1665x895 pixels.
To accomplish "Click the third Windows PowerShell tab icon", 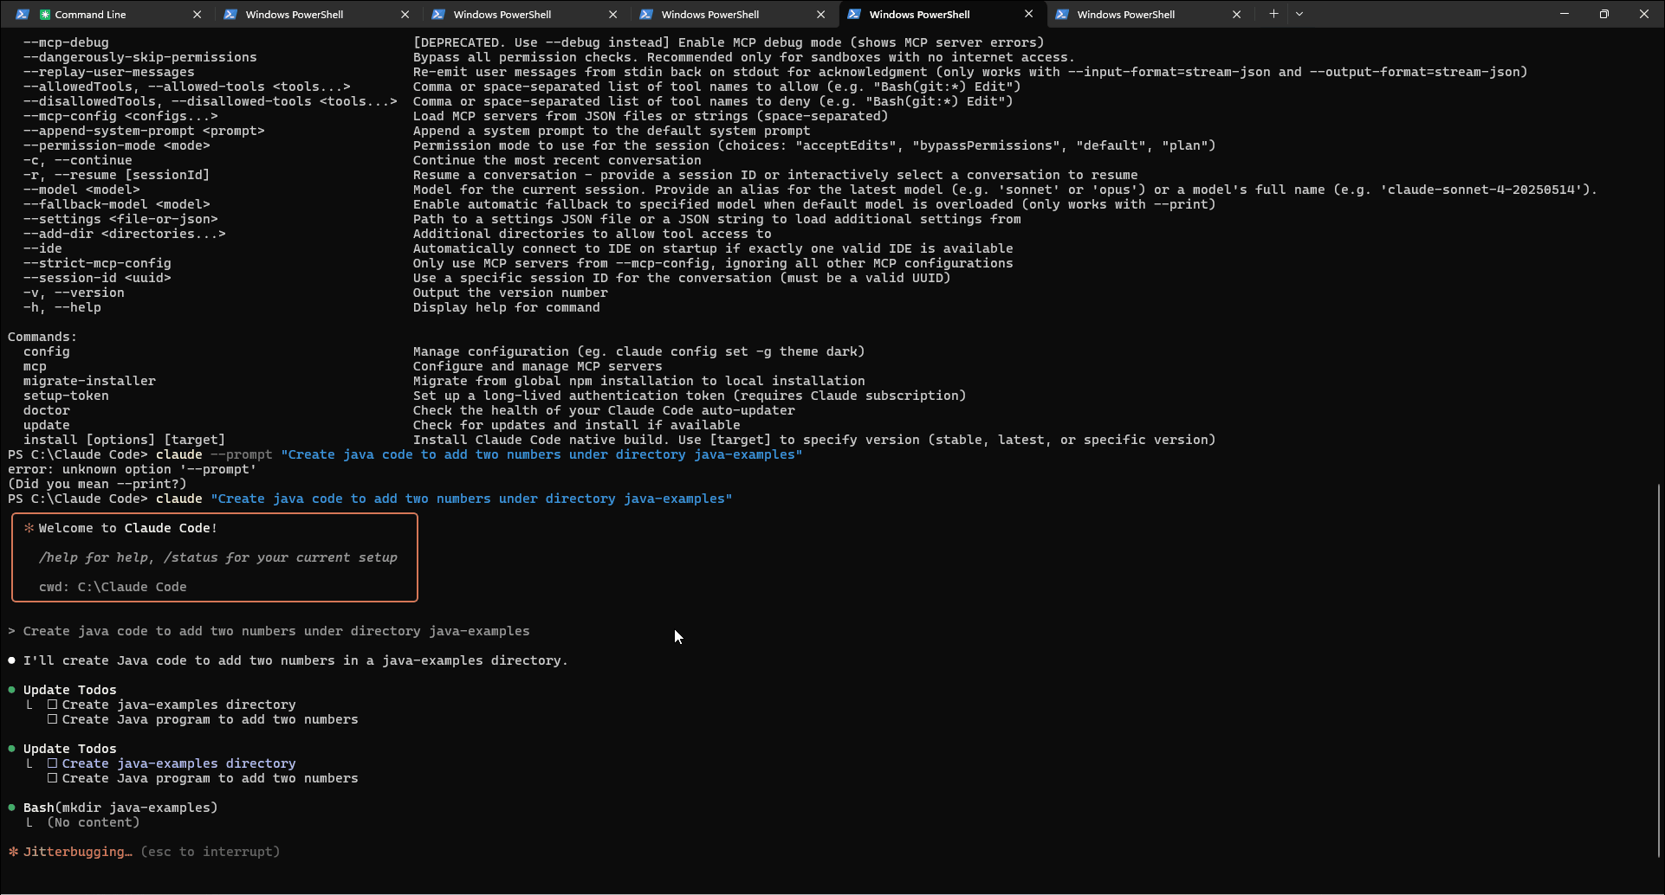I will tap(646, 14).
